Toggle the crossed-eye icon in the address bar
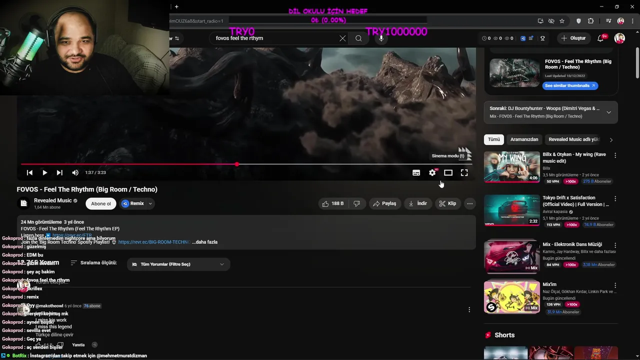This screenshot has height=360, width=640. 551,21
